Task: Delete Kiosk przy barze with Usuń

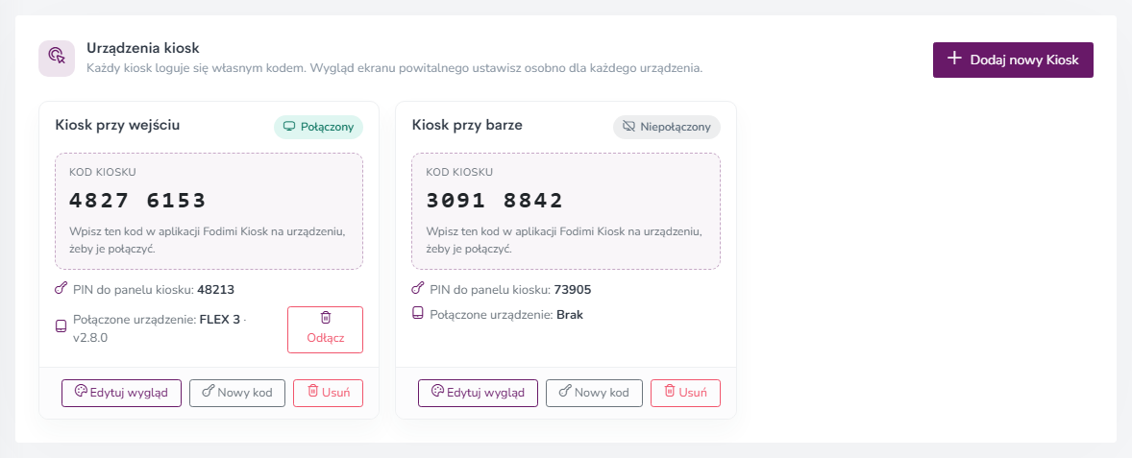Action: click(685, 393)
